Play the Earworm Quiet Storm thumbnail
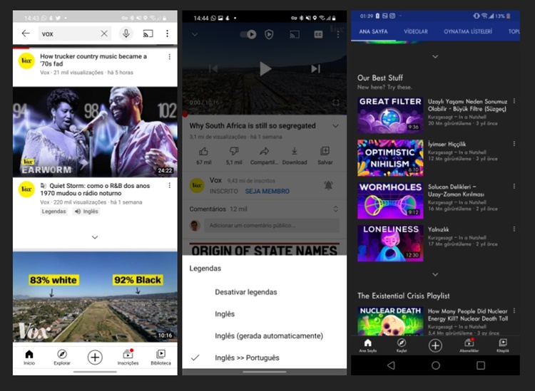The width and height of the screenshot is (535, 391). (x=95, y=132)
